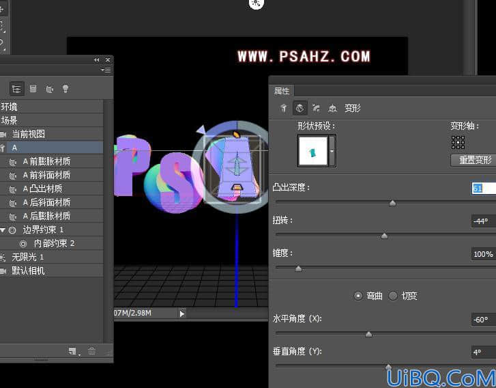The height and width of the screenshot is (388, 496).
Task: Click the 扭转 slider handle
Action: pyautogui.click(x=384, y=236)
